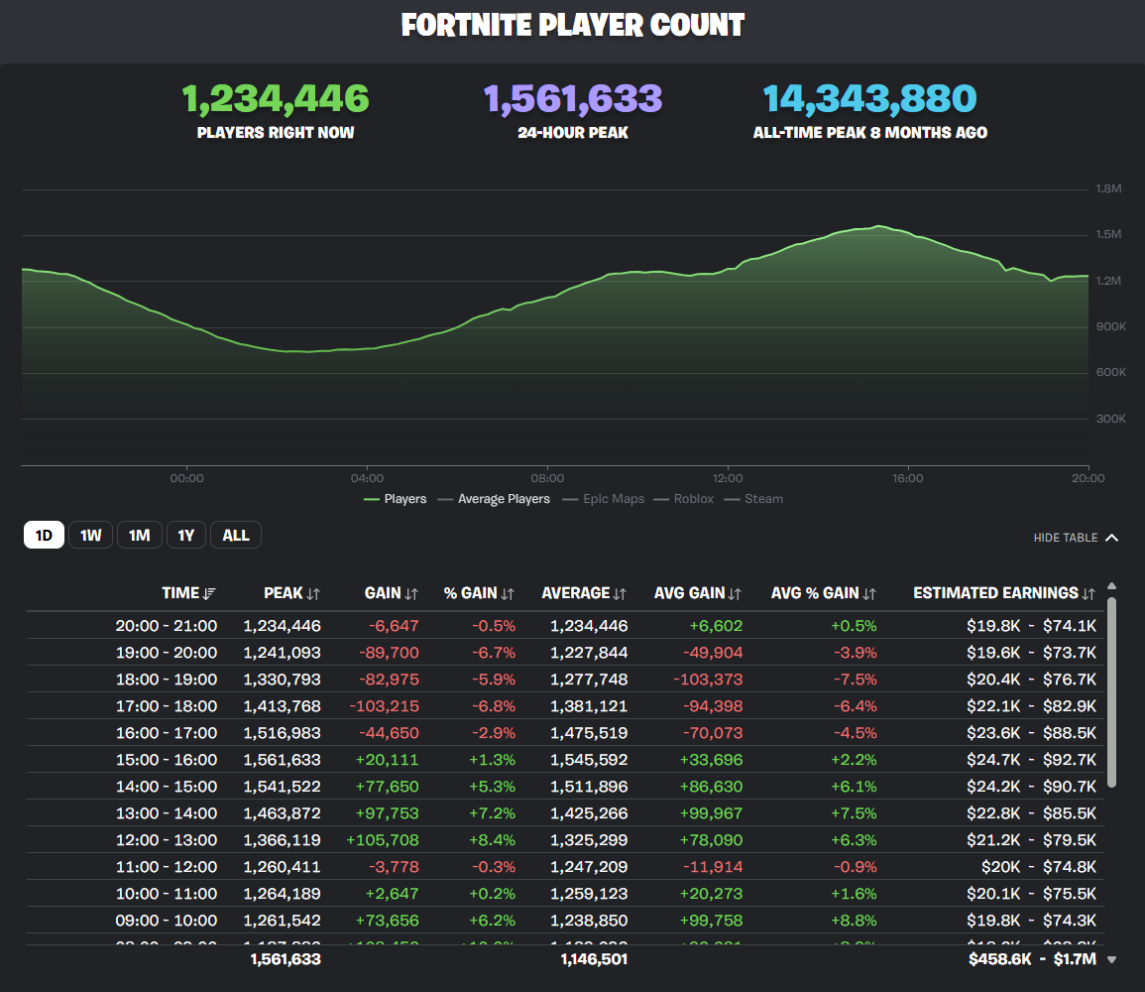
Task: Click the peak value 1,516,983
Action: tap(282, 733)
